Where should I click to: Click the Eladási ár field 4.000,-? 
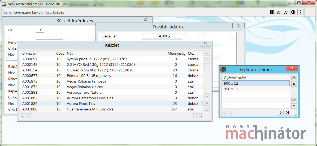pos(162,36)
